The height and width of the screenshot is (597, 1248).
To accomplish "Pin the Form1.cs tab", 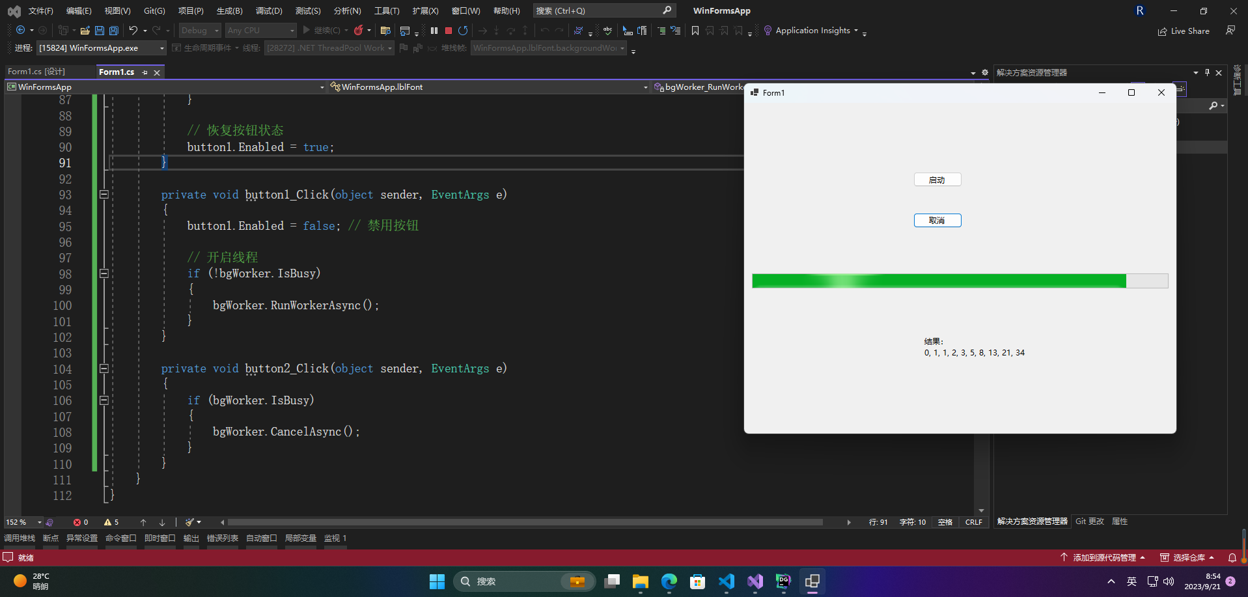I will [145, 72].
